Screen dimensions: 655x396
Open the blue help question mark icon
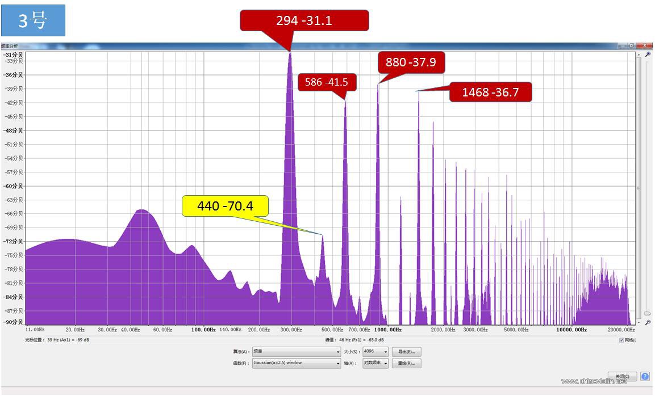(645, 376)
